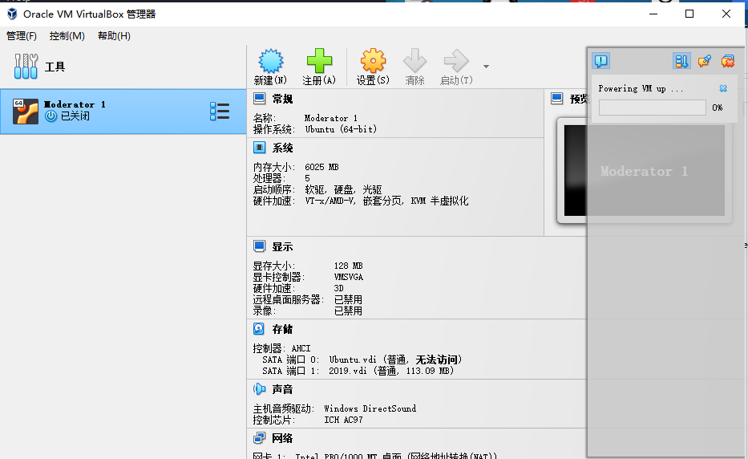
Task: Click the video memory value 128 MB
Action: click(x=348, y=266)
